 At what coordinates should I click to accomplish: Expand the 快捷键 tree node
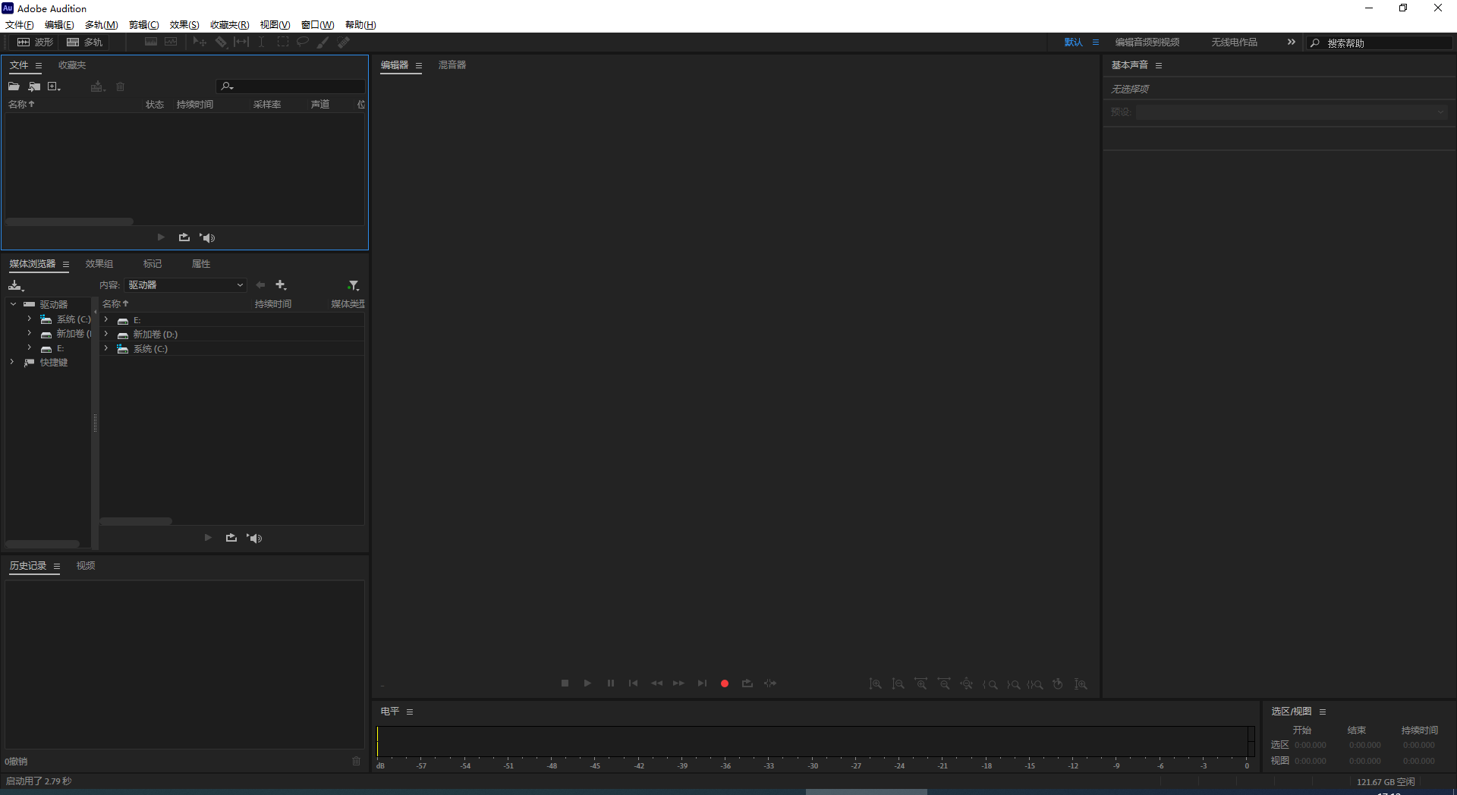point(13,363)
